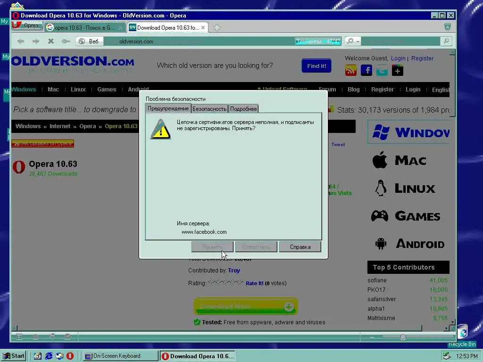Switch to the Подробнее tab in dialog
The width and height of the screenshot is (483, 362).
click(243, 109)
